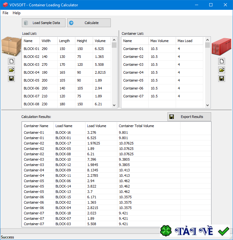Click volume value 2.8215 in Load List
The image size is (233, 240).
[x=100, y=72]
